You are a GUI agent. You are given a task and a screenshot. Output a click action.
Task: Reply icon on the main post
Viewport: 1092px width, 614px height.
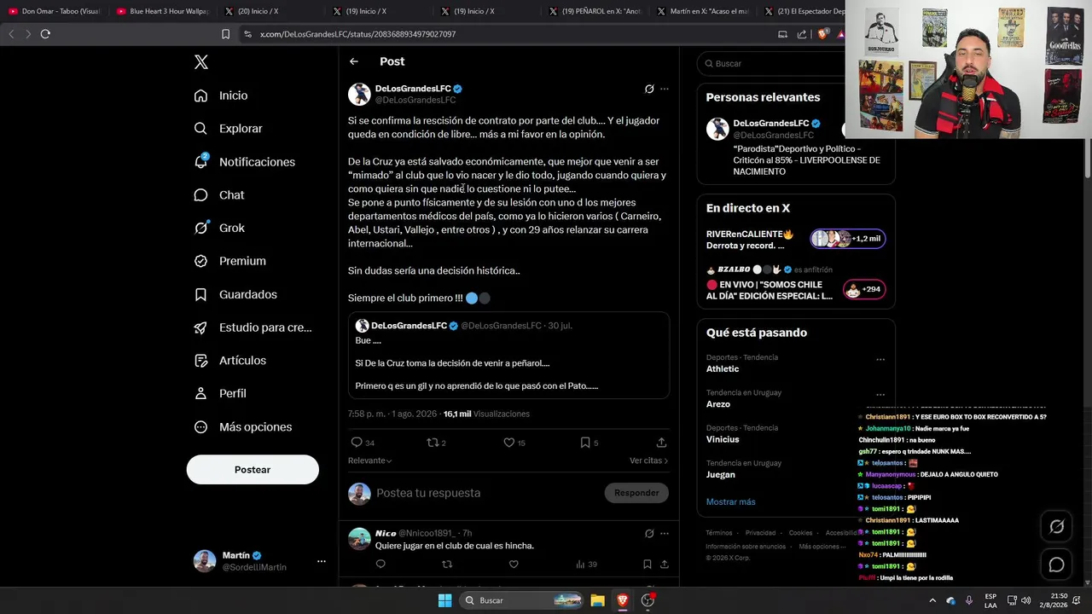pyautogui.click(x=357, y=443)
